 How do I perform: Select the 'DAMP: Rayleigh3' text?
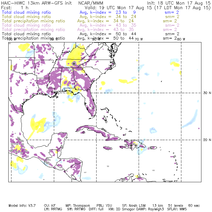pos(150,209)
